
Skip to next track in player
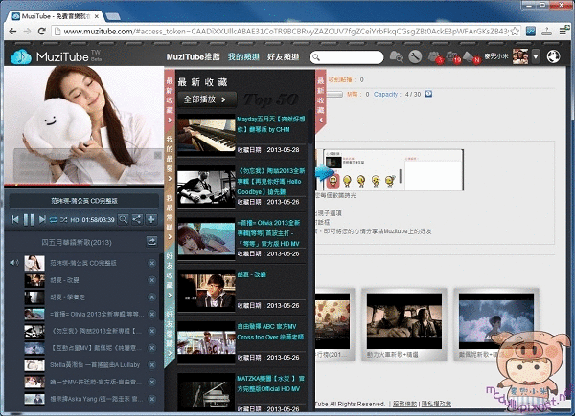click(x=42, y=220)
